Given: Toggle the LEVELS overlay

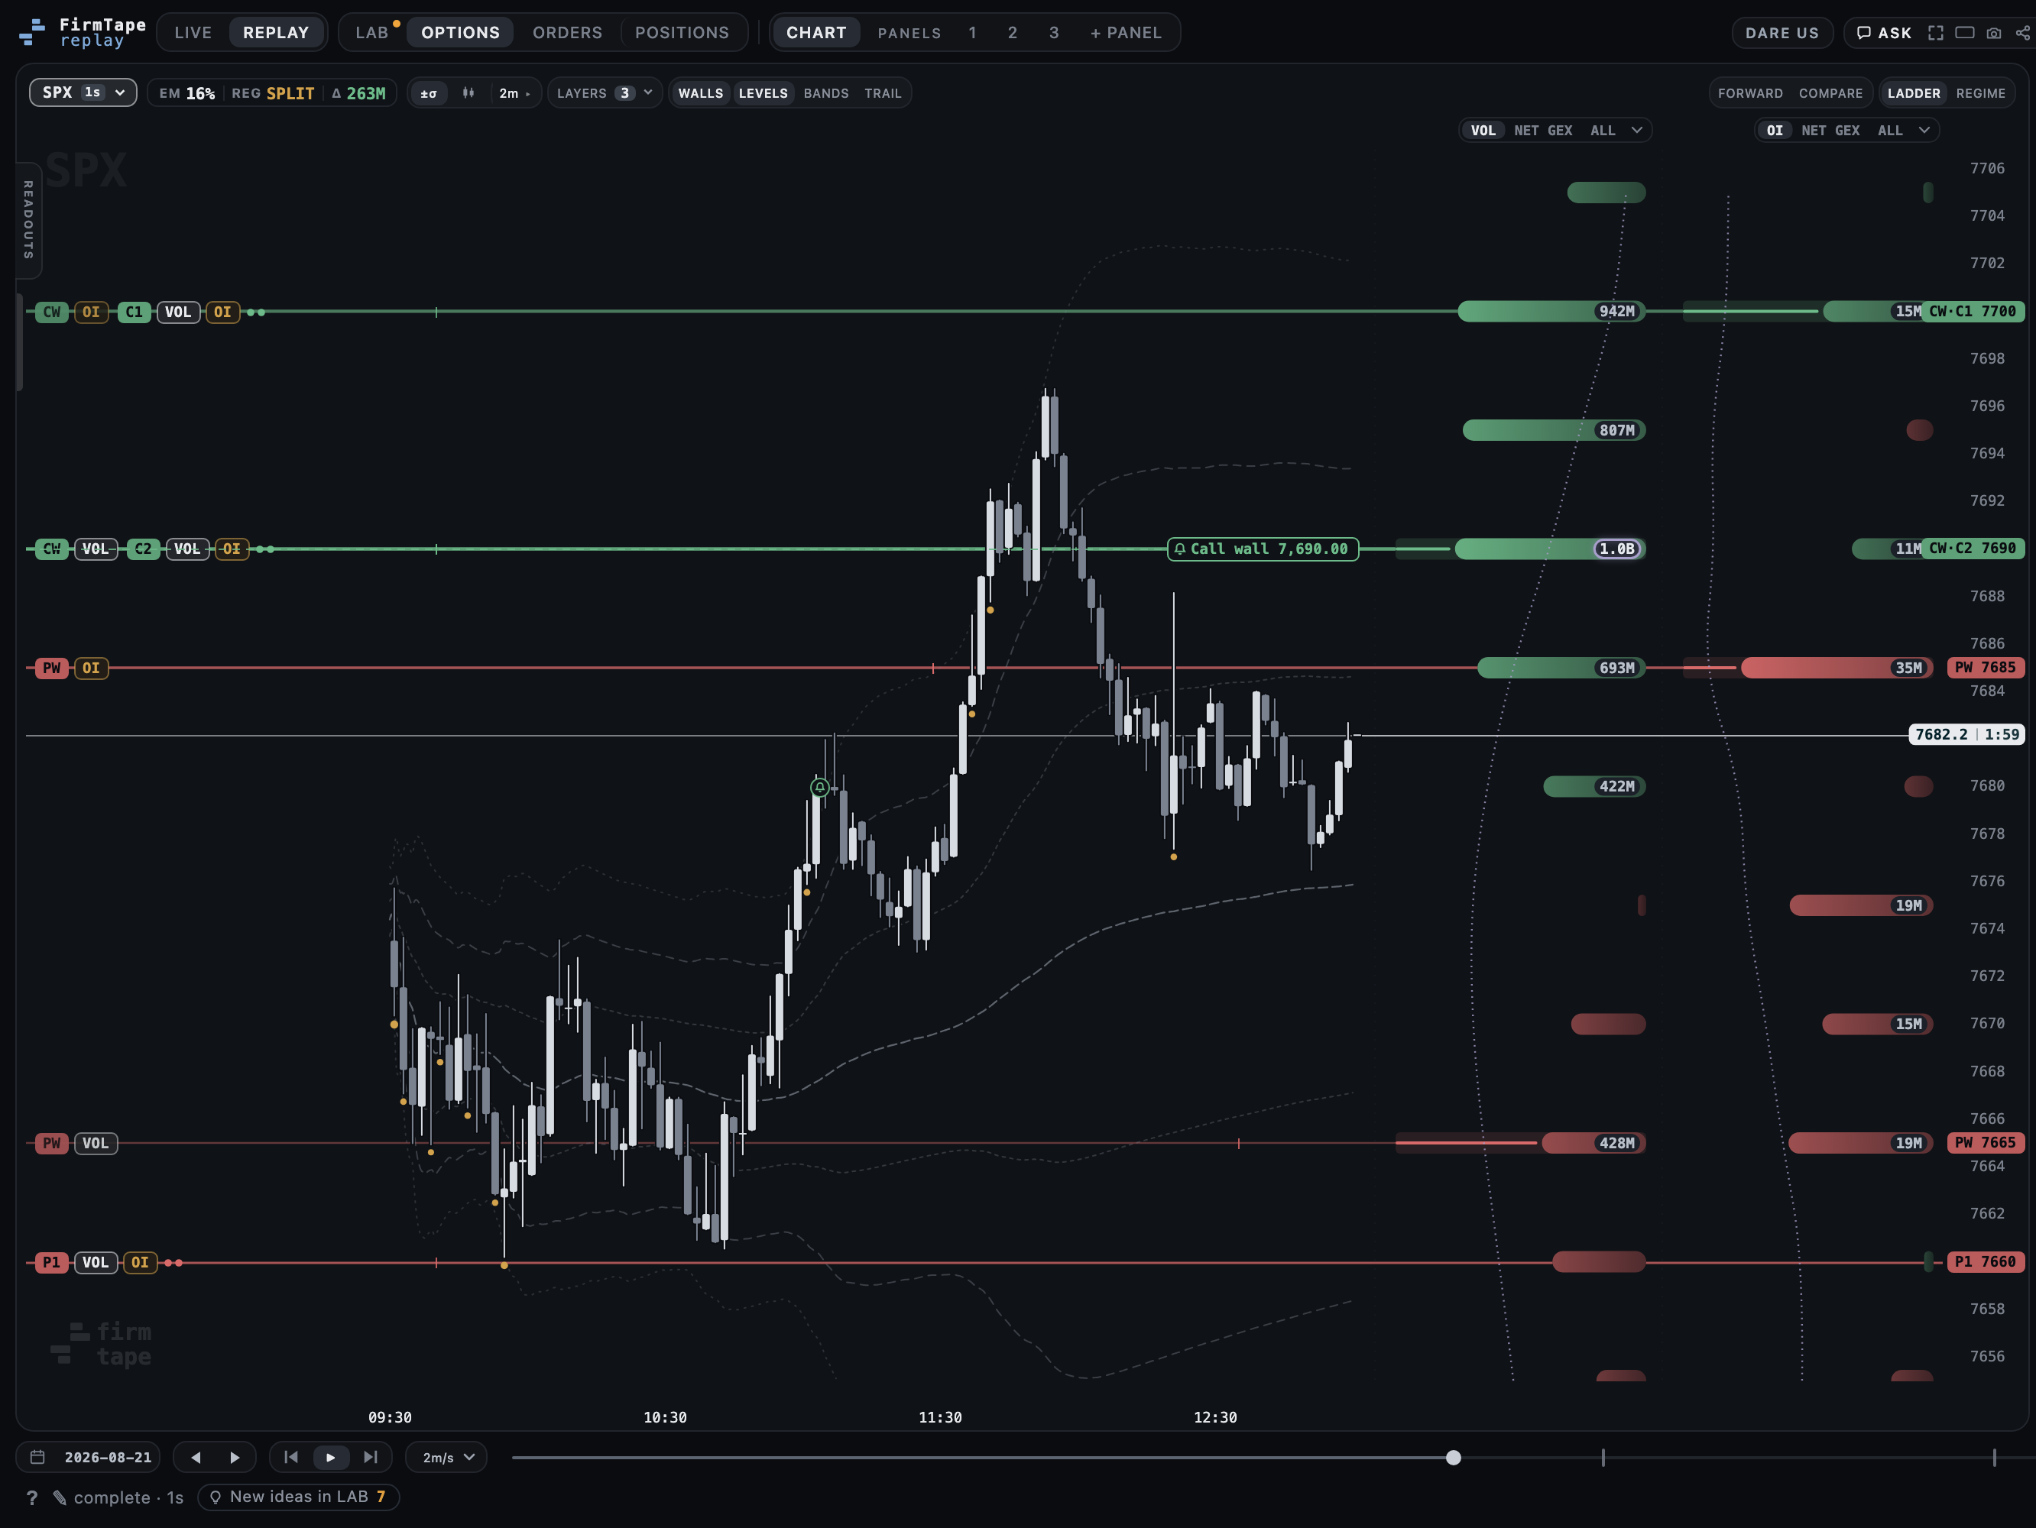Looking at the screenshot, I should point(763,93).
